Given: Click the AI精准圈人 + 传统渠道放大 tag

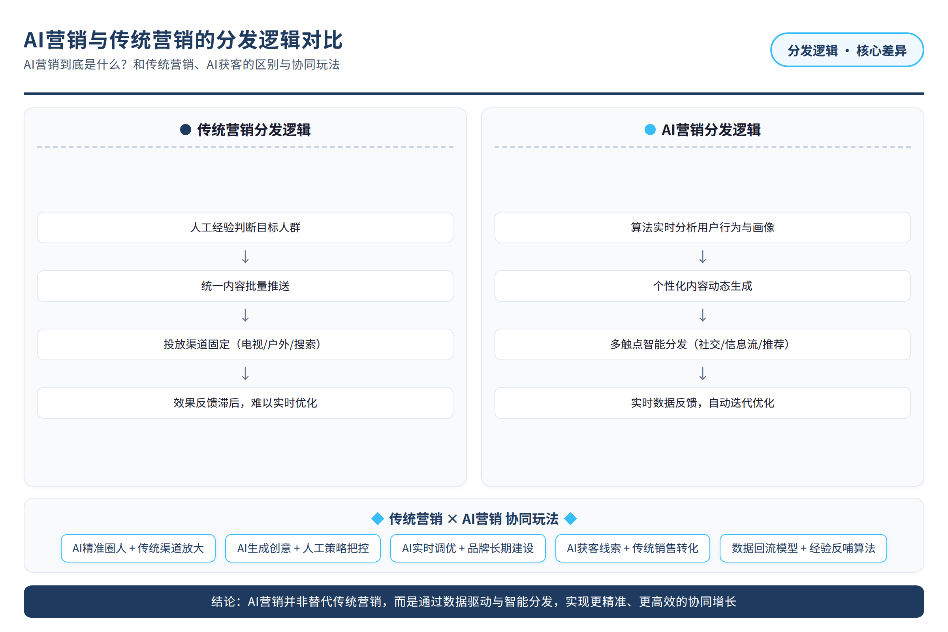Looking at the screenshot, I should (138, 548).
